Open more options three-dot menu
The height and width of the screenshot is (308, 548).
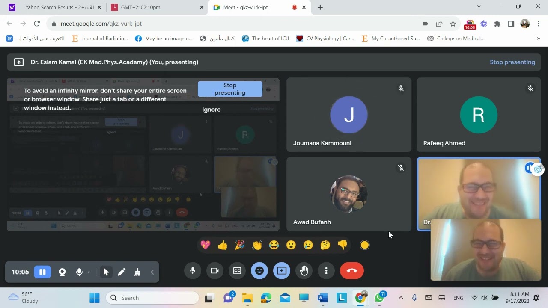[x=326, y=271]
